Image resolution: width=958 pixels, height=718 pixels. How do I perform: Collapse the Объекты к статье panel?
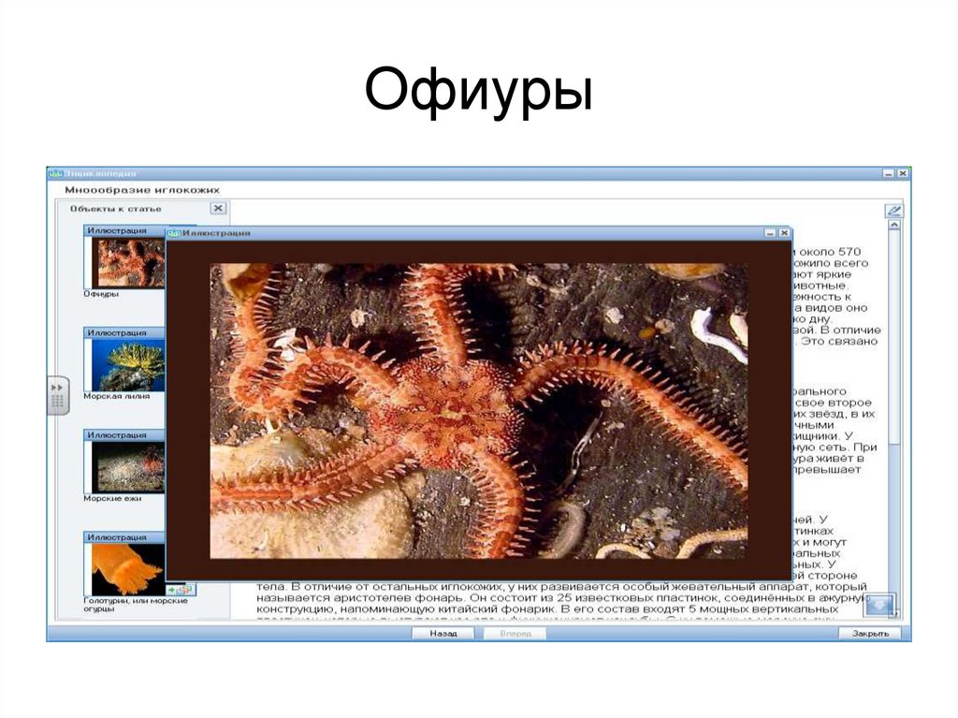click(217, 209)
